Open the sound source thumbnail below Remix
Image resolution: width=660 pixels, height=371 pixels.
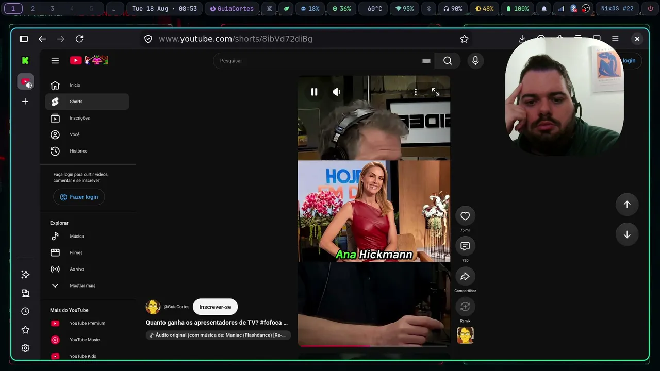click(465, 335)
